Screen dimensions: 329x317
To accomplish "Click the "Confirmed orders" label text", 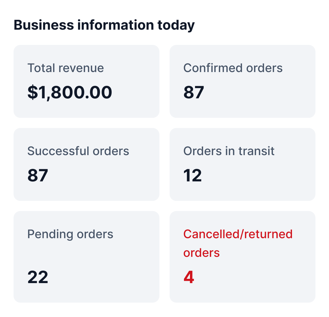I will pyautogui.click(x=233, y=68).
